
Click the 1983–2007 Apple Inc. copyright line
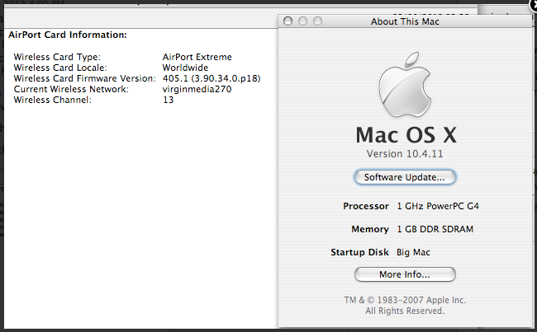(x=405, y=300)
